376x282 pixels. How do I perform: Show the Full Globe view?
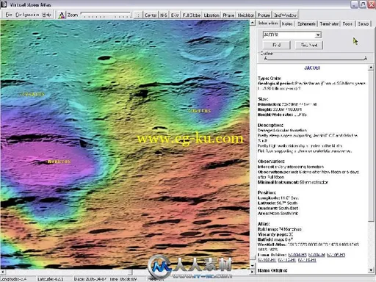coord(192,15)
